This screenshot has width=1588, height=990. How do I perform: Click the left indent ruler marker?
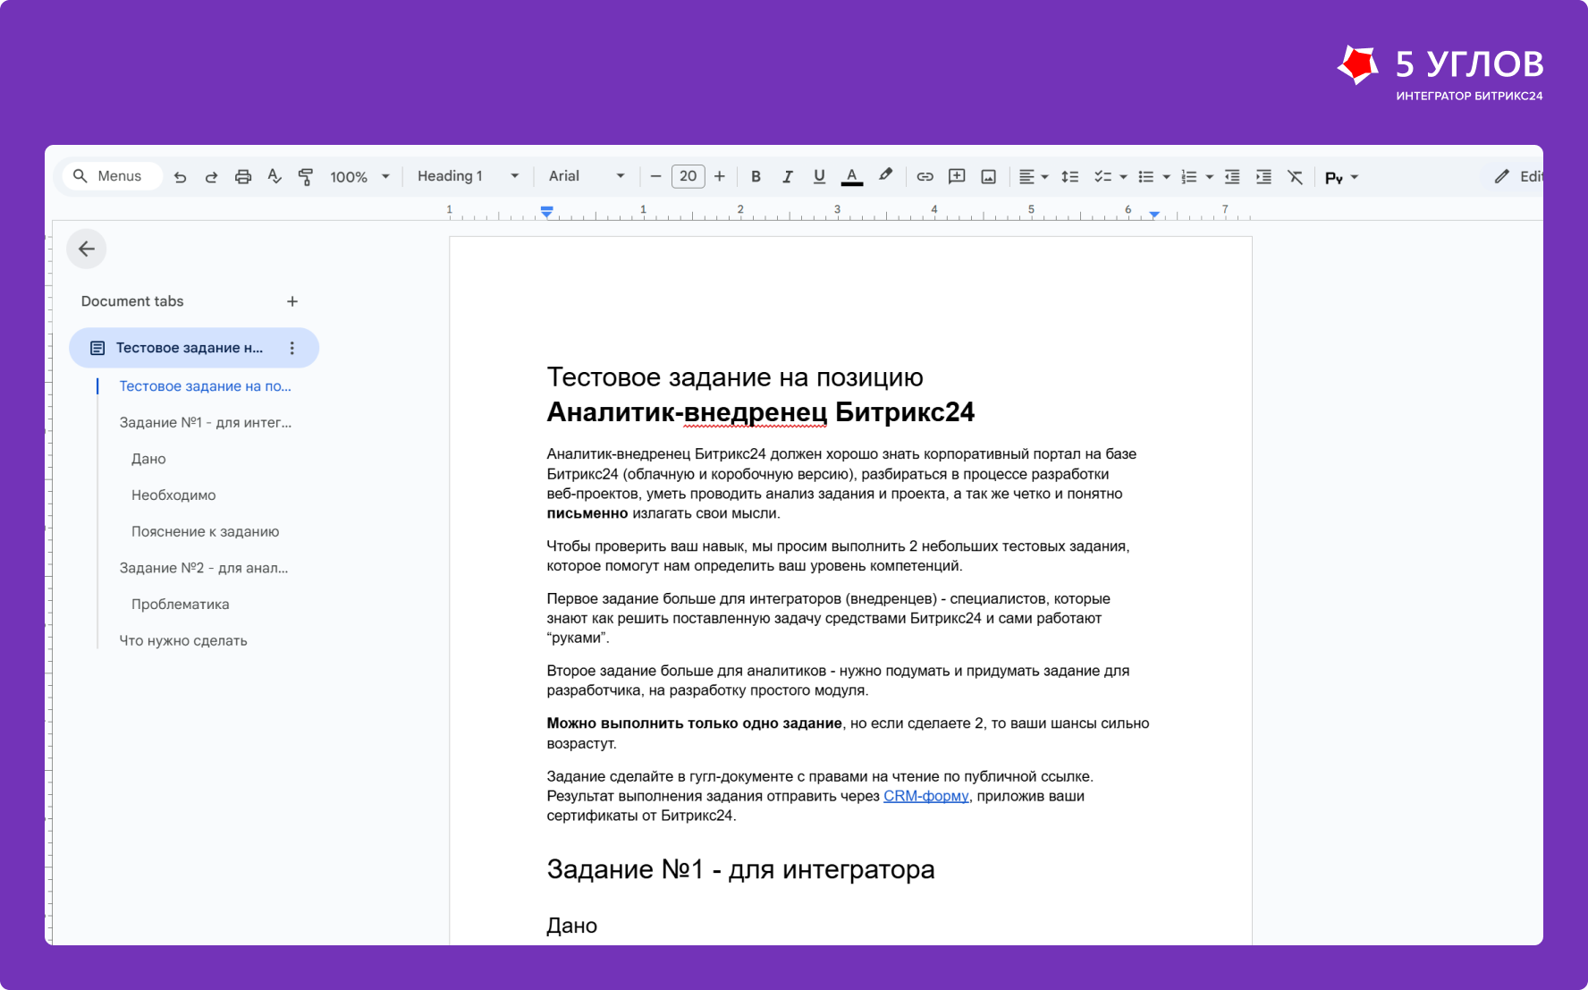[x=547, y=212]
